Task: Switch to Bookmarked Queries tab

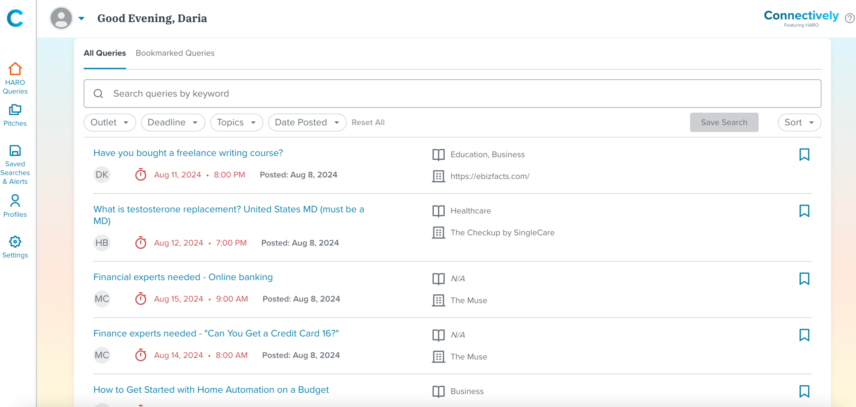Action: tap(175, 53)
